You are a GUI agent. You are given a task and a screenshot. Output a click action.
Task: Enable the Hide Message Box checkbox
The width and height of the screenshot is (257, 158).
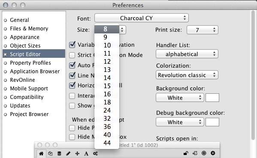(x=72, y=137)
